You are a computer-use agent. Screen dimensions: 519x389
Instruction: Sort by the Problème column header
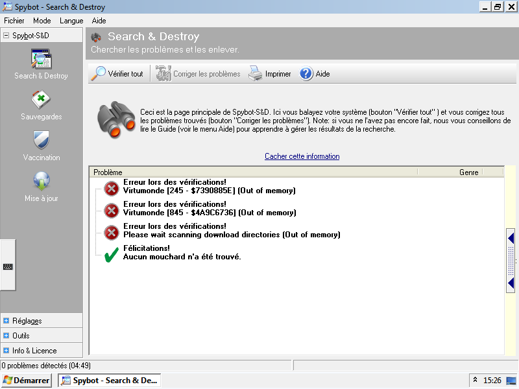[254, 172]
